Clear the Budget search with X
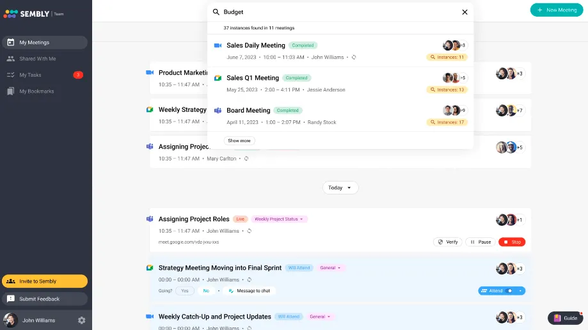Screen dimensions: 588x330 [465, 12]
